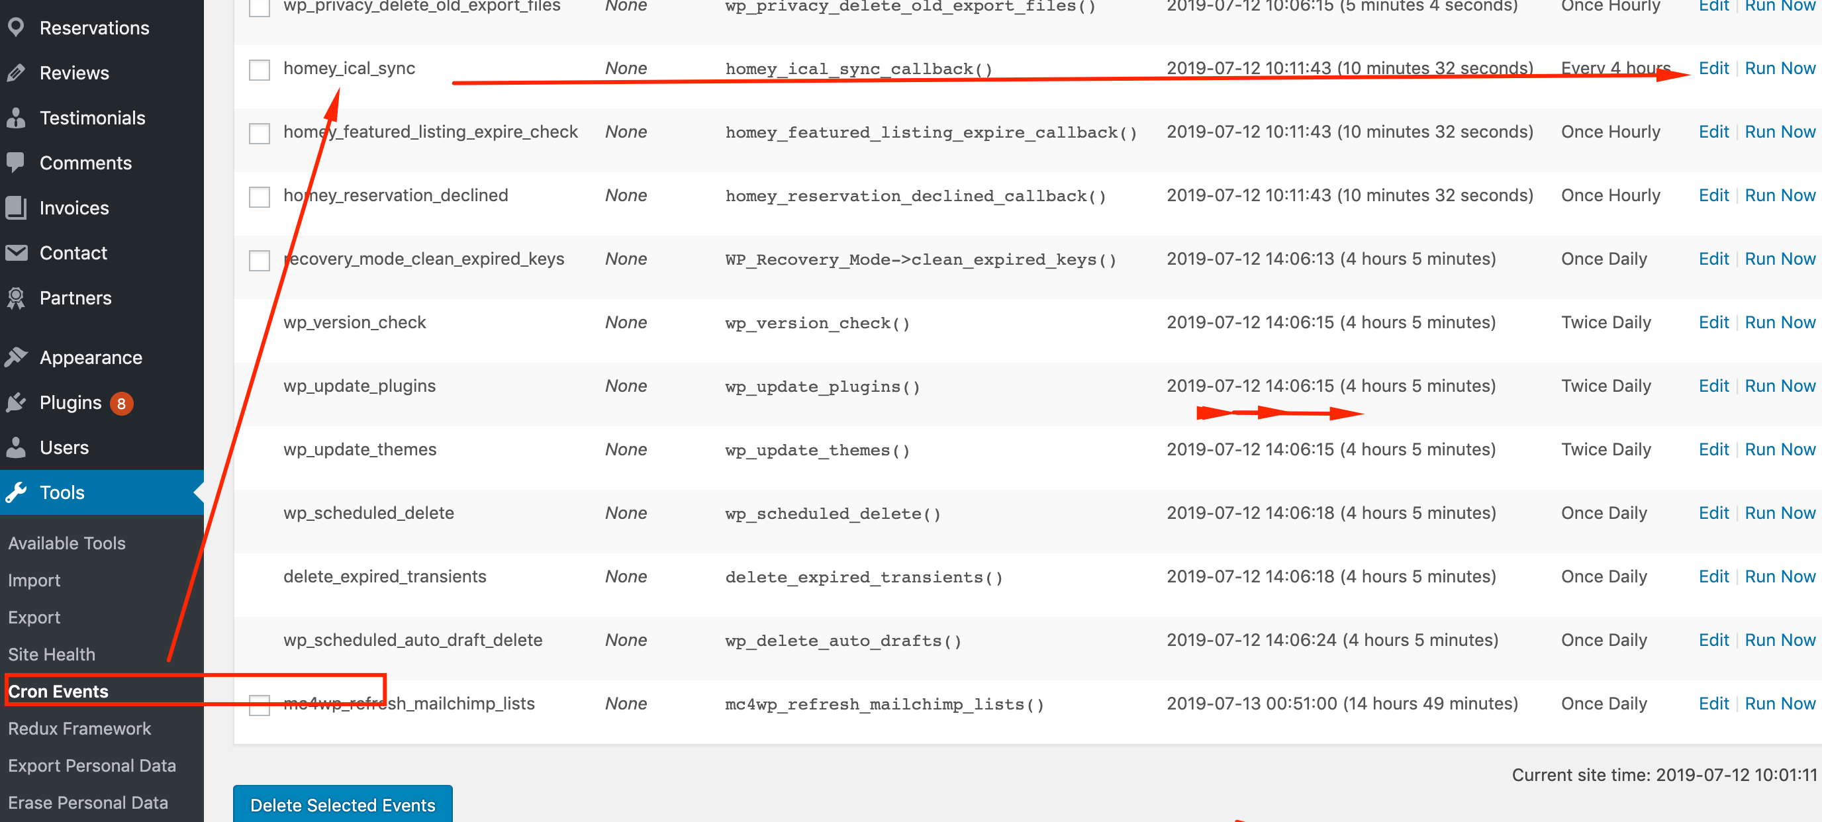The width and height of the screenshot is (1822, 822).
Task: Open Site Health page
Action: click(x=52, y=655)
